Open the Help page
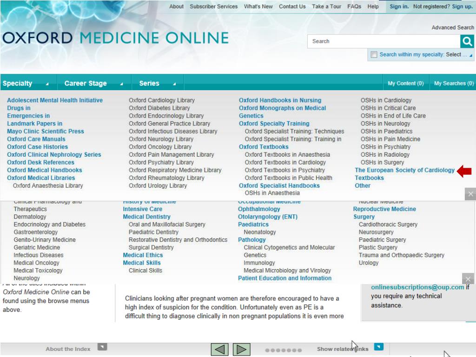The width and height of the screenshot is (476, 357). point(373,7)
